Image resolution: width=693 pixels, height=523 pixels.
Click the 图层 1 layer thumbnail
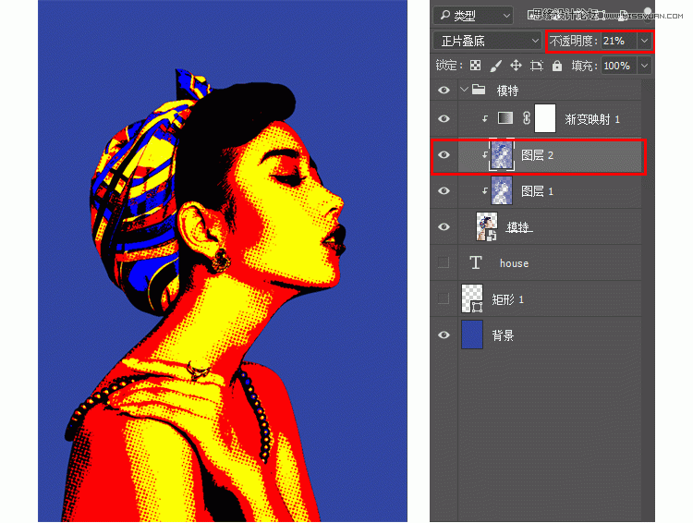[502, 190]
